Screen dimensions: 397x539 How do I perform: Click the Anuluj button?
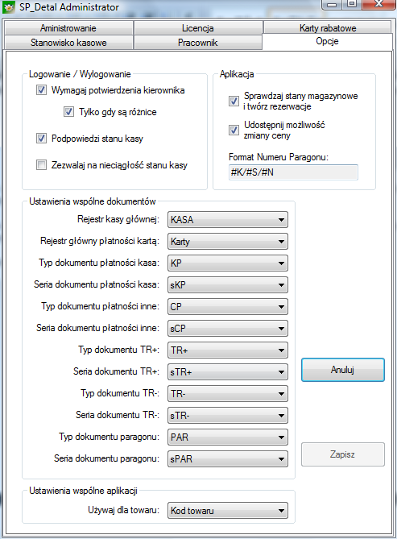tap(343, 370)
